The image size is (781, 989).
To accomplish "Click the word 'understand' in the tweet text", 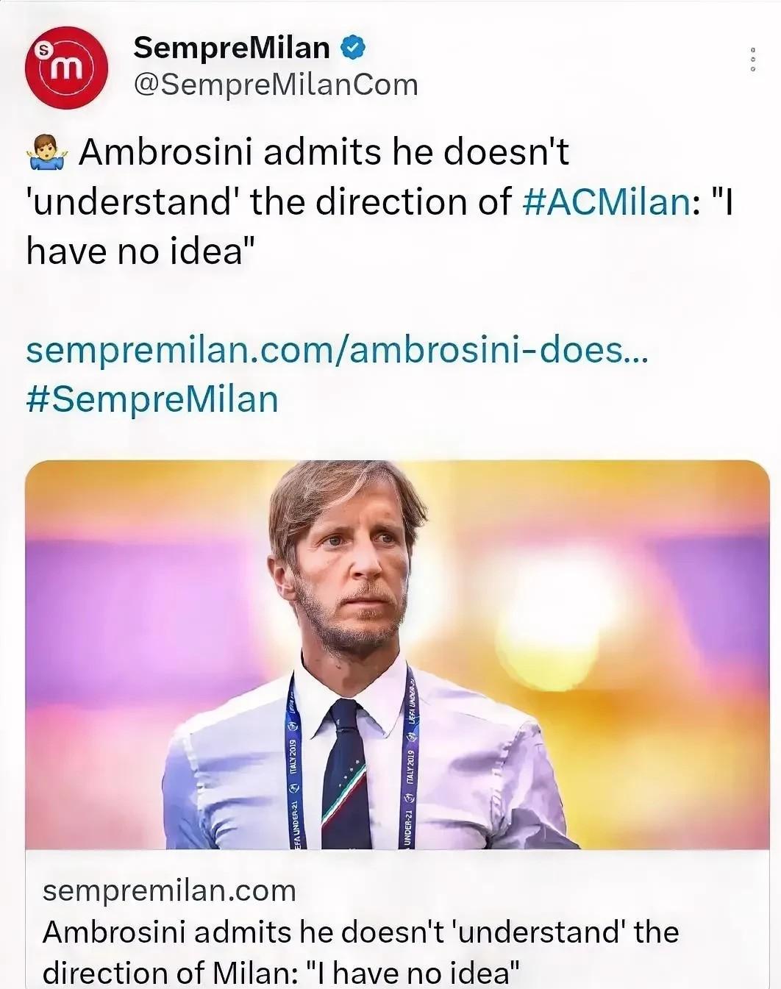I will click(131, 201).
